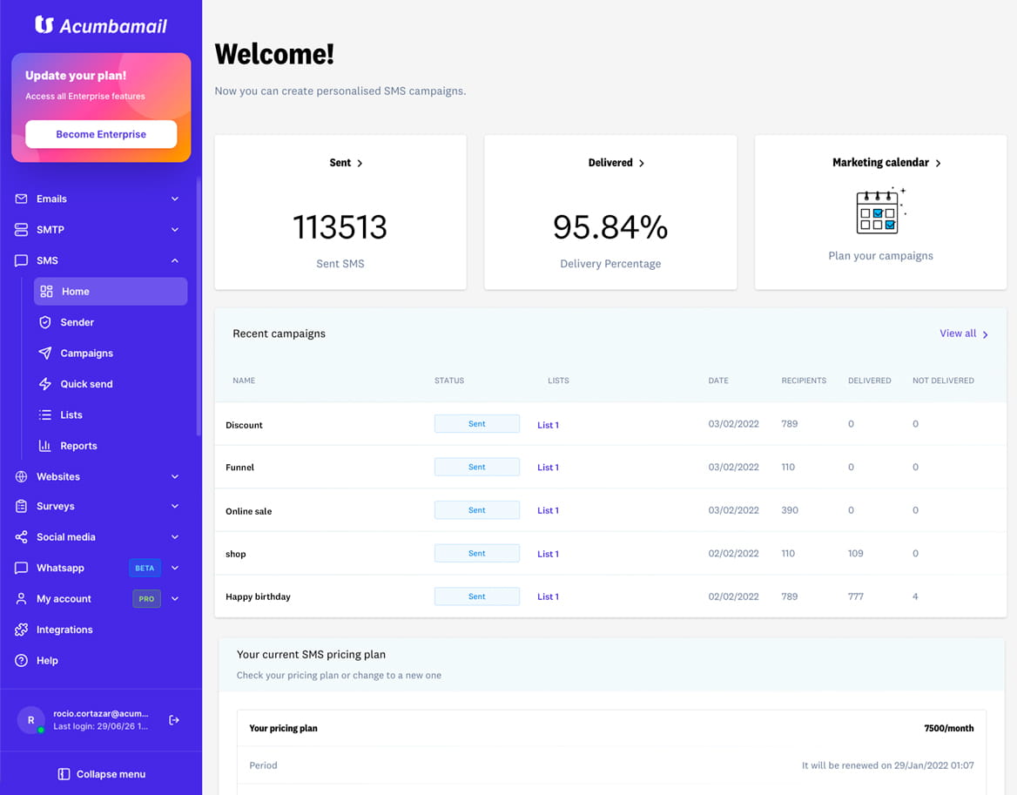The image size is (1017, 795).
Task: Click the SMS chat bubble icon
Action: (22, 260)
